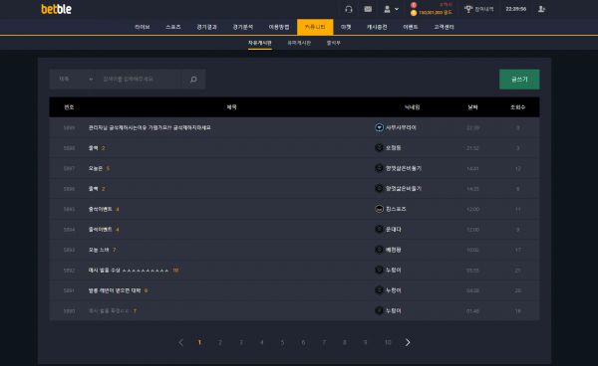Go to previous page with left chevron

click(x=181, y=342)
